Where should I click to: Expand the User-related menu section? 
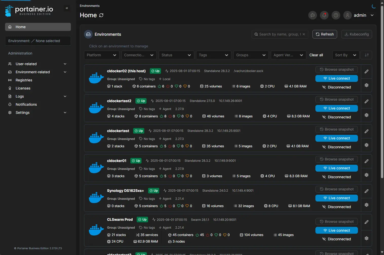click(38, 64)
